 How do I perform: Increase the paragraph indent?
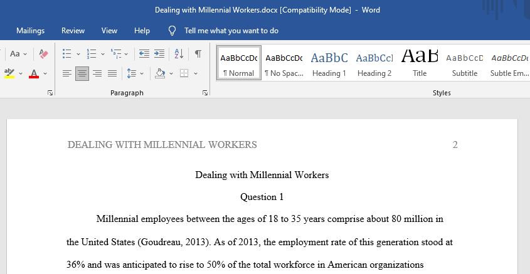click(x=159, y=54)
